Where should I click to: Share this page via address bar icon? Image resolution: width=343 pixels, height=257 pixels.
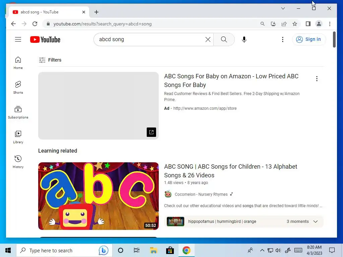tap(284, 24)
